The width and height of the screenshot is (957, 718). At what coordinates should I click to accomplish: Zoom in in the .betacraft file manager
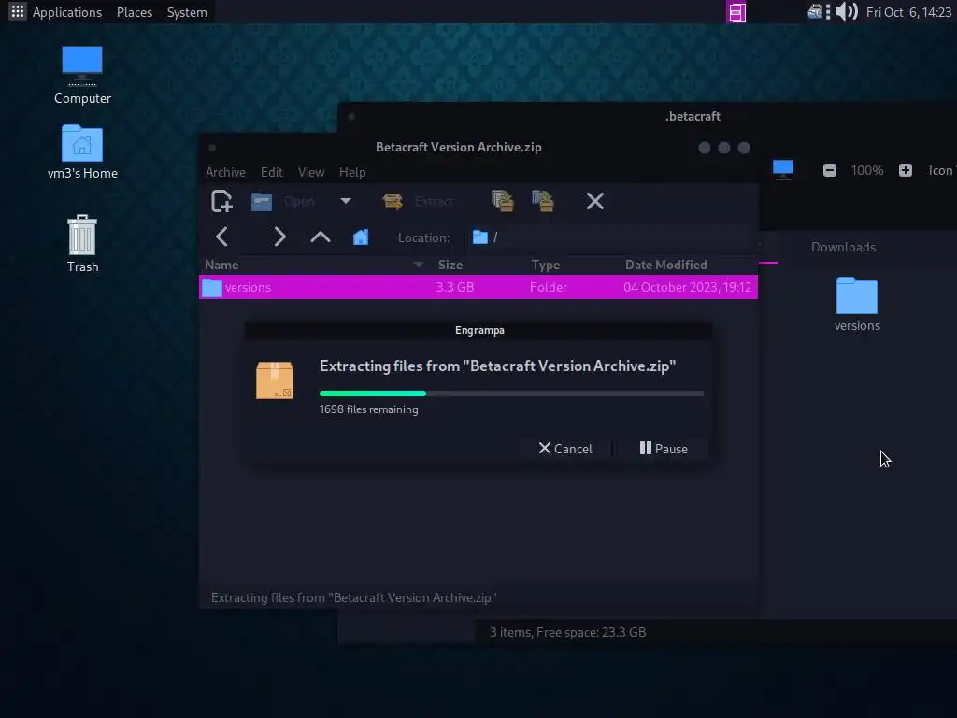click(905, 170)
